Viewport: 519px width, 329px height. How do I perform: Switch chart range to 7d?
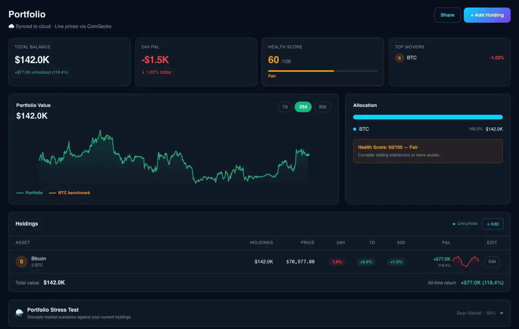(285, 107)
